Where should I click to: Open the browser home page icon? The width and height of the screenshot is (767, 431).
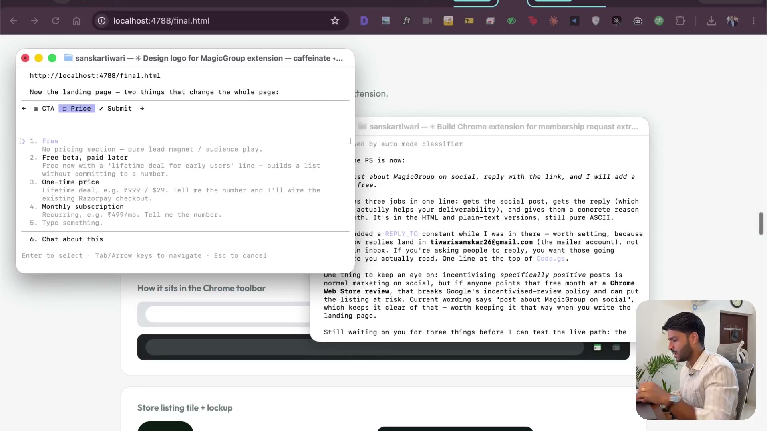pos(77,21)
